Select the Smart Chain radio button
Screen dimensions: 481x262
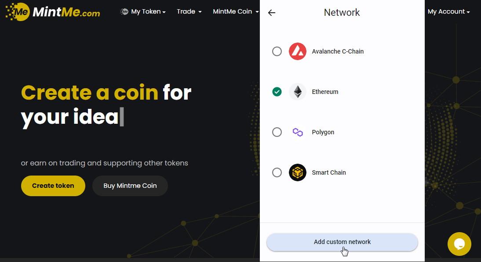point(277,172)
